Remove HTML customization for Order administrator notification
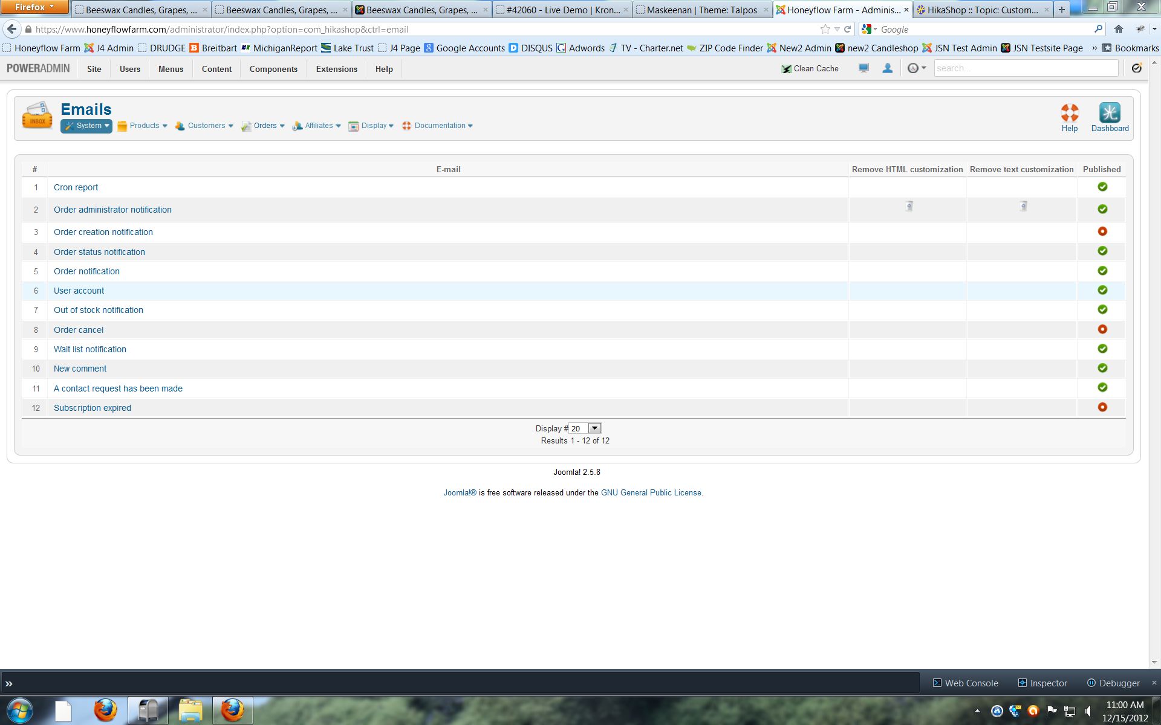The image size is (1161, 725). click(909, 207)
